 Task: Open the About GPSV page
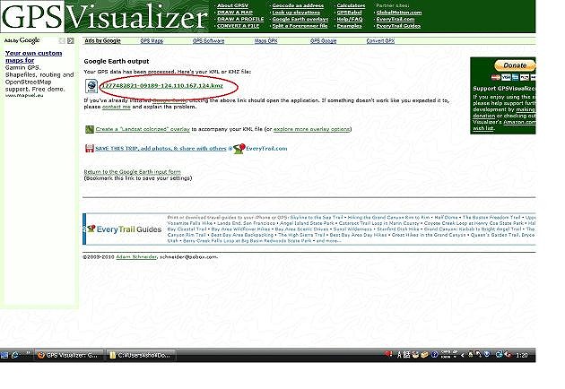pyautogui.click(x=232, y=5)
